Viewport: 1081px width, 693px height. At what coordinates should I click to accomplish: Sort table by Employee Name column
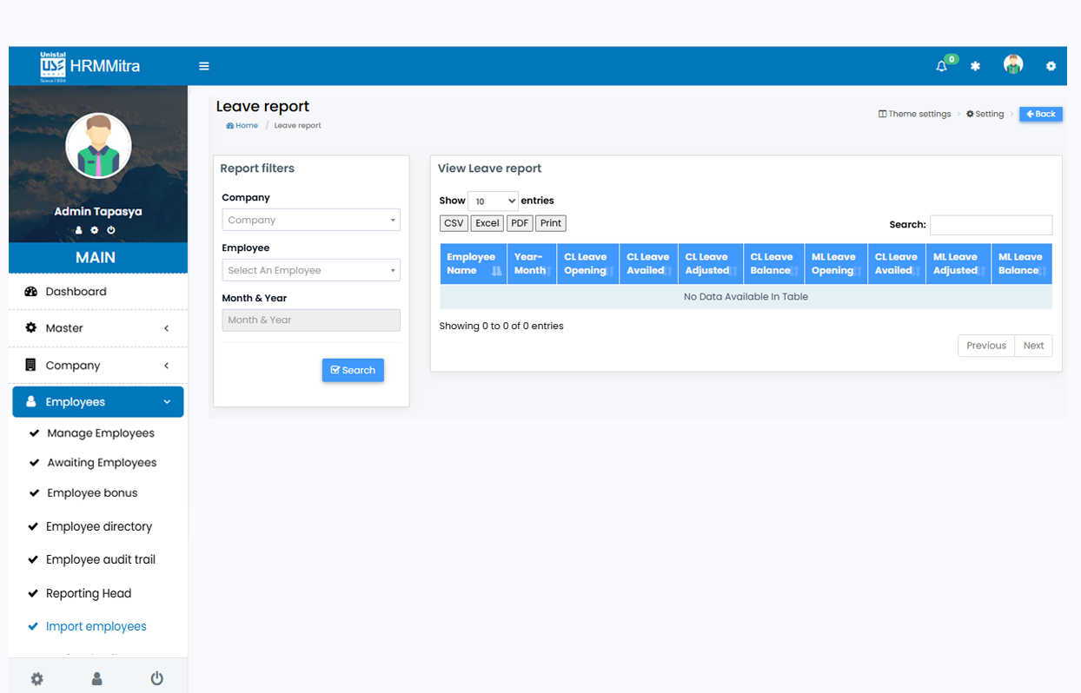pyautogui.click(x=473, y=264)
